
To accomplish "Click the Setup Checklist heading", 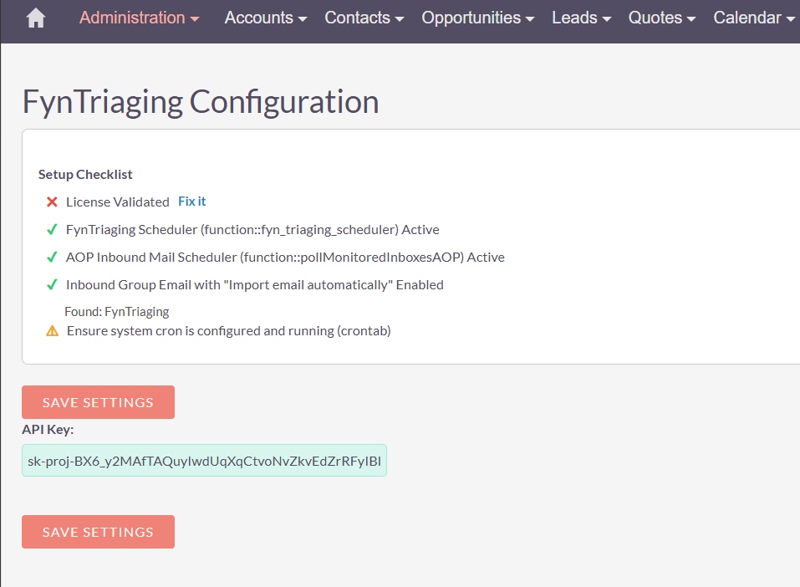I will coord(85,175).
